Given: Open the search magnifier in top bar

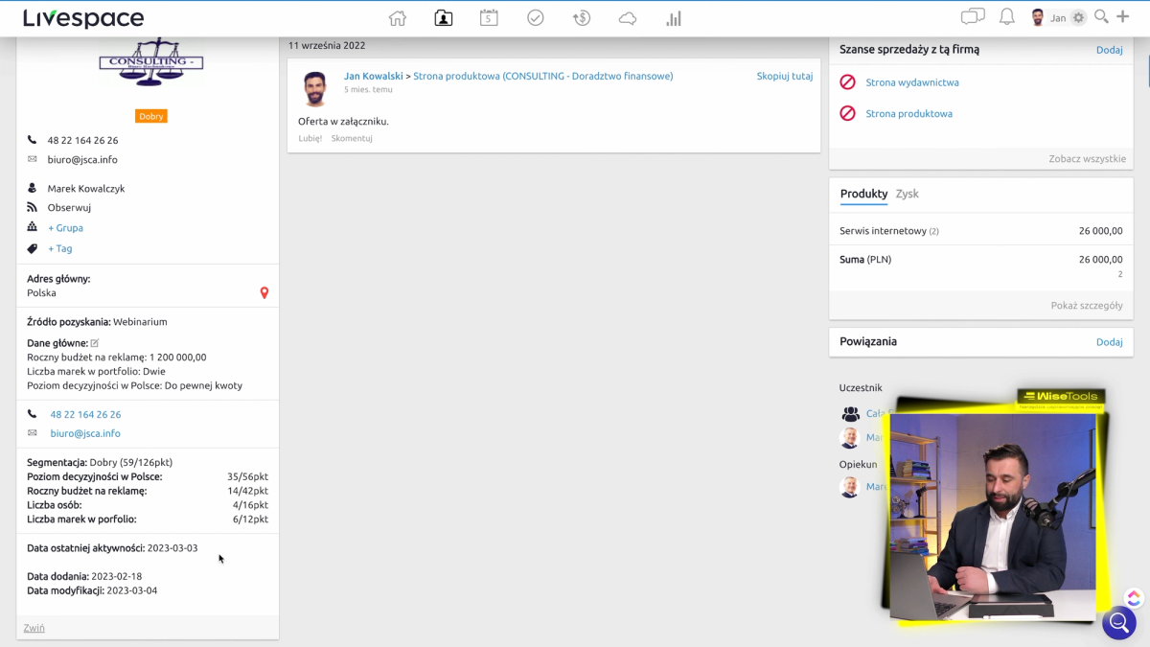Looking at the screenshot, I should pos(1102,16).
